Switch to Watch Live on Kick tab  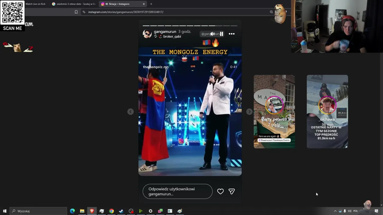(35, 4)
